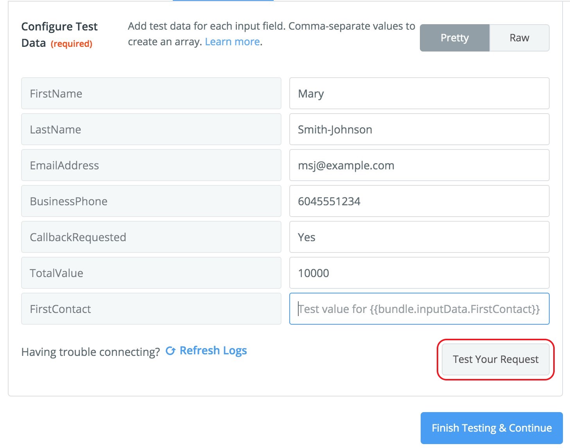The height and width of the screenshot is (448, 570).
Task: Click the TotalValue key label field
Action: [x=151, y=273]
